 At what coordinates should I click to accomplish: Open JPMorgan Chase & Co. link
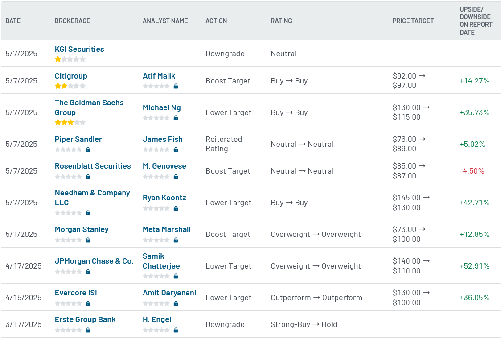point(94,261)
